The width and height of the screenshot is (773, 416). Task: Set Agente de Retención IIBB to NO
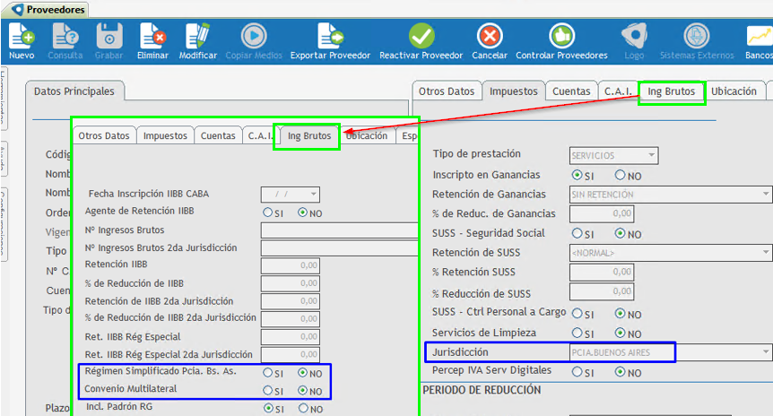coord(303,212)
